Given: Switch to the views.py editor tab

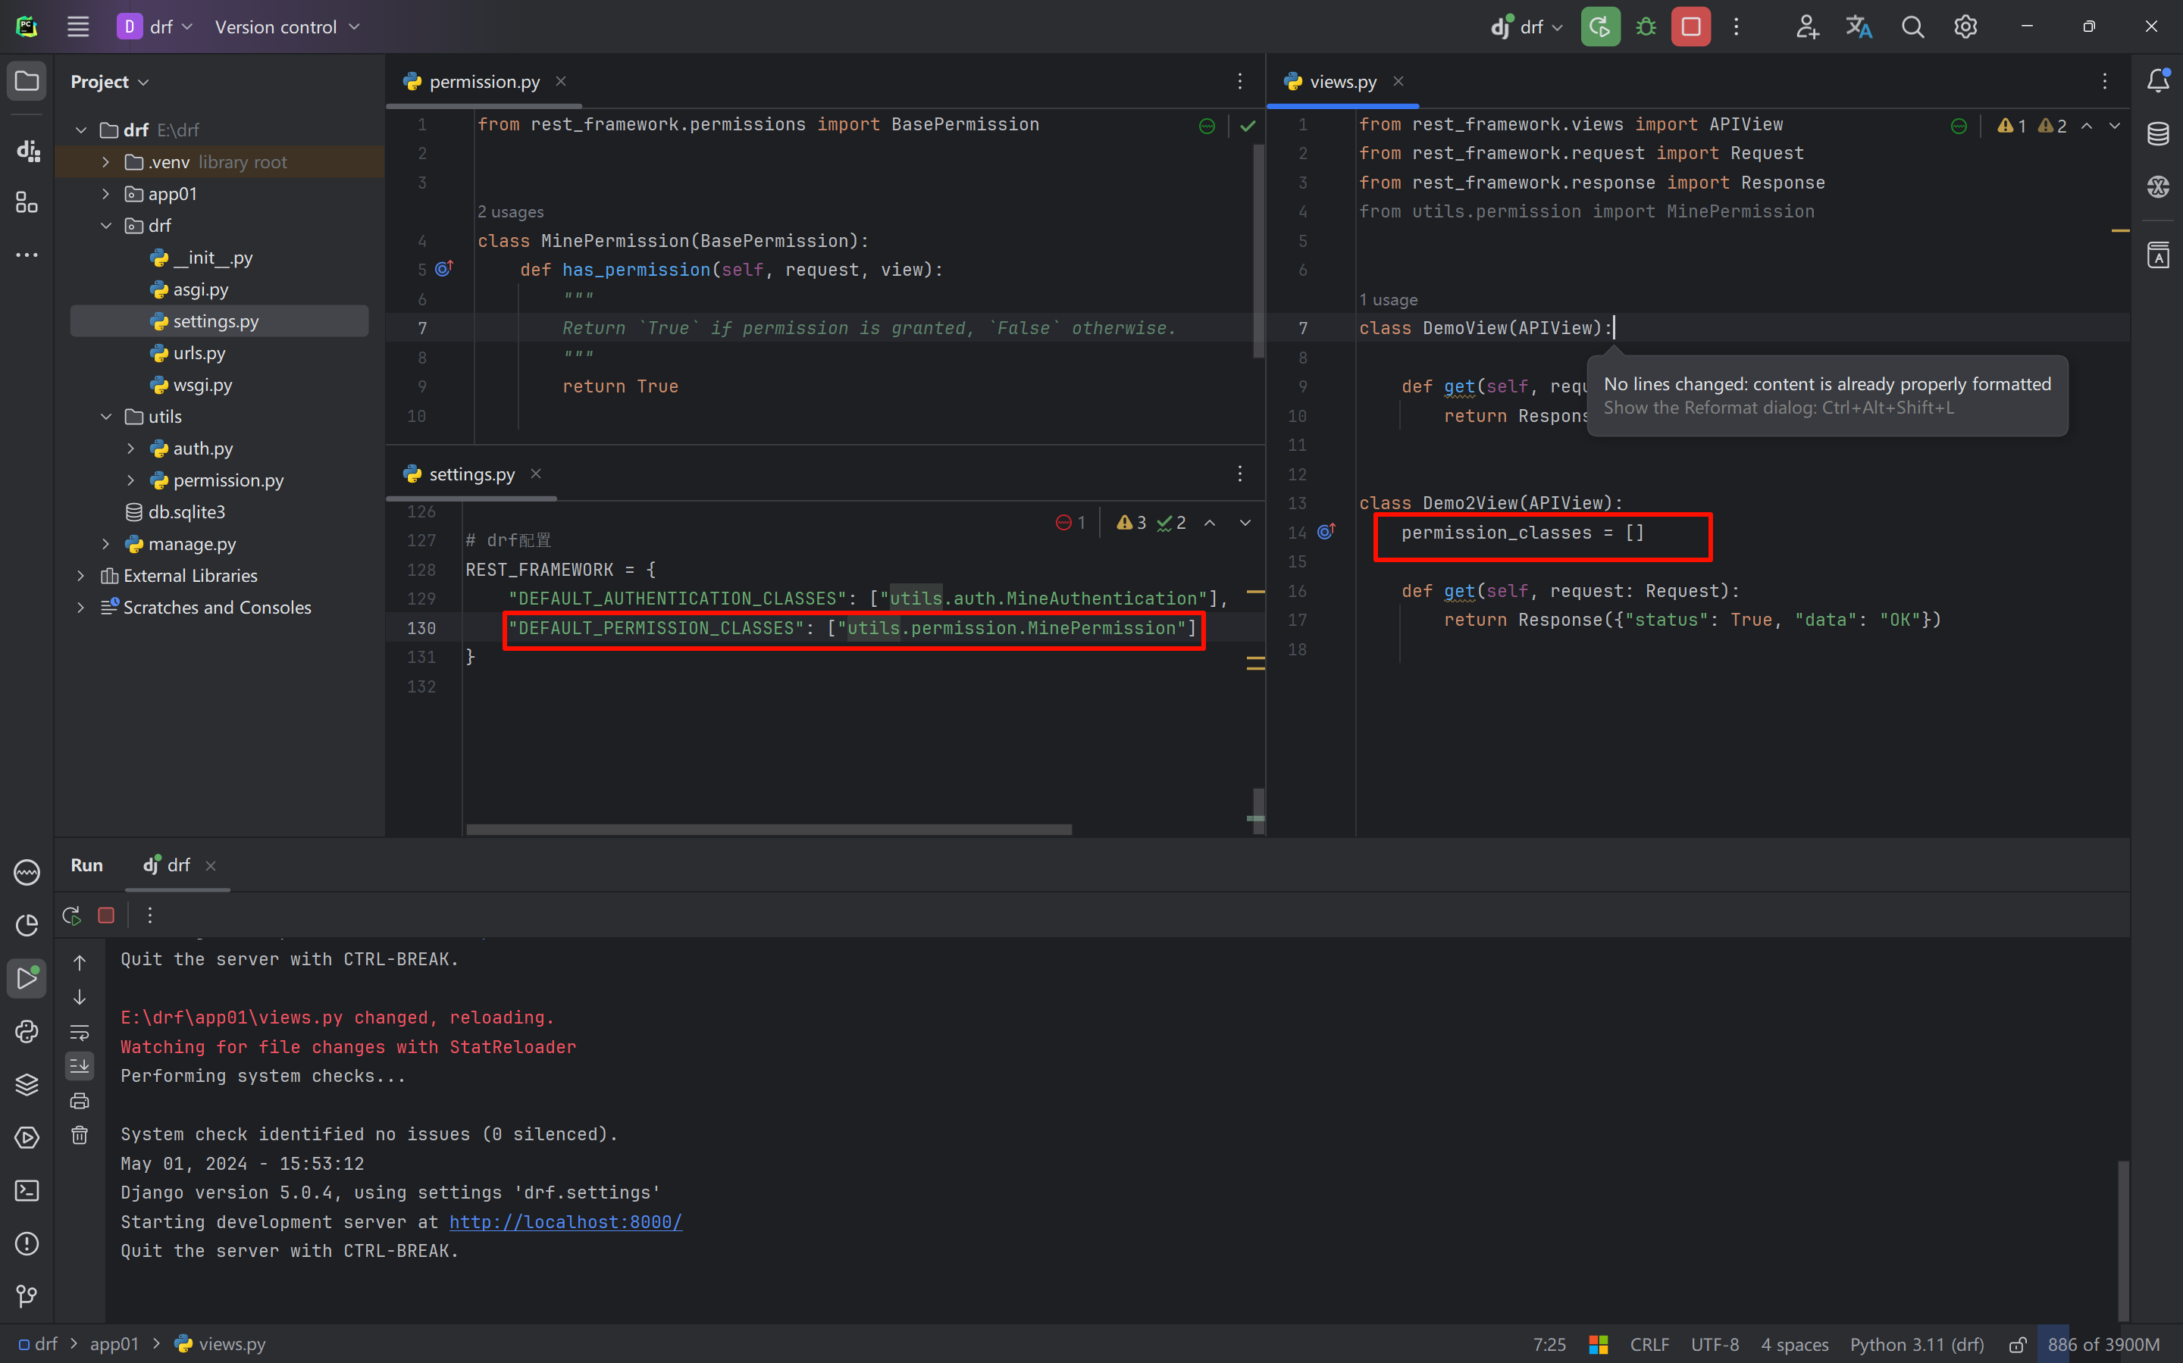Looking at the screenshot, I should [x=1342, y=82].
